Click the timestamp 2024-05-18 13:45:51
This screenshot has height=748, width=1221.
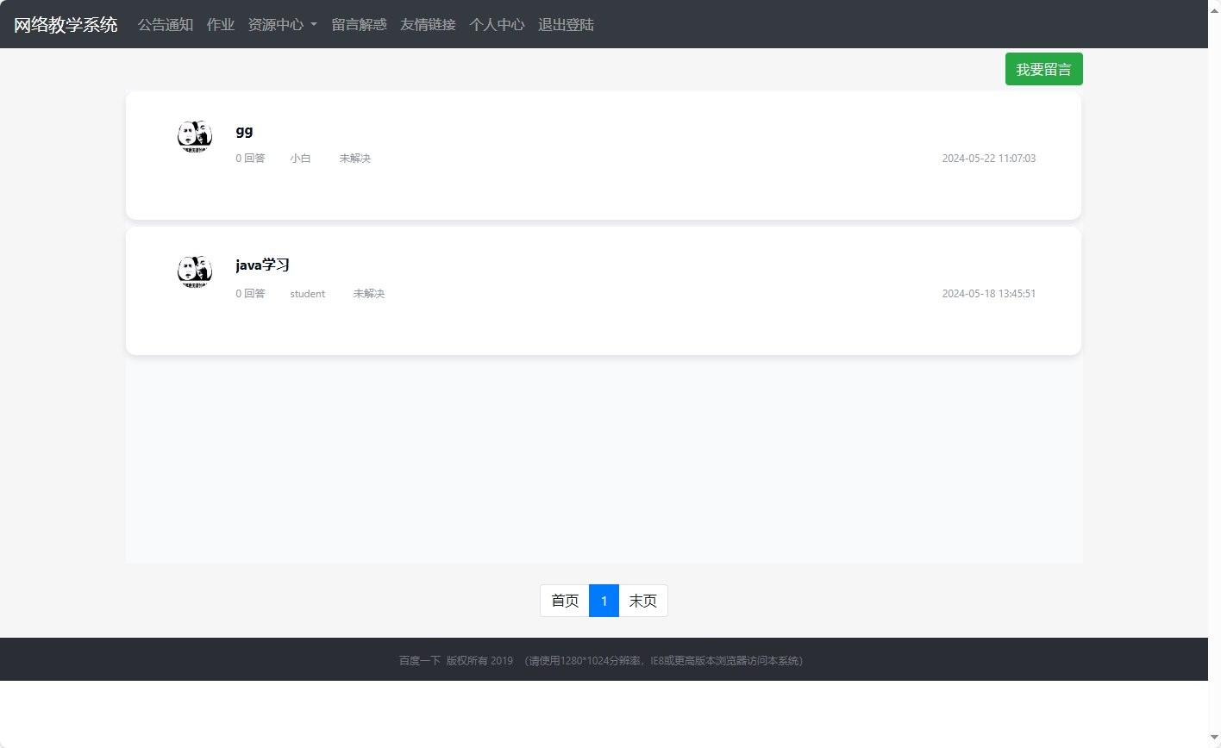point(989,294)
